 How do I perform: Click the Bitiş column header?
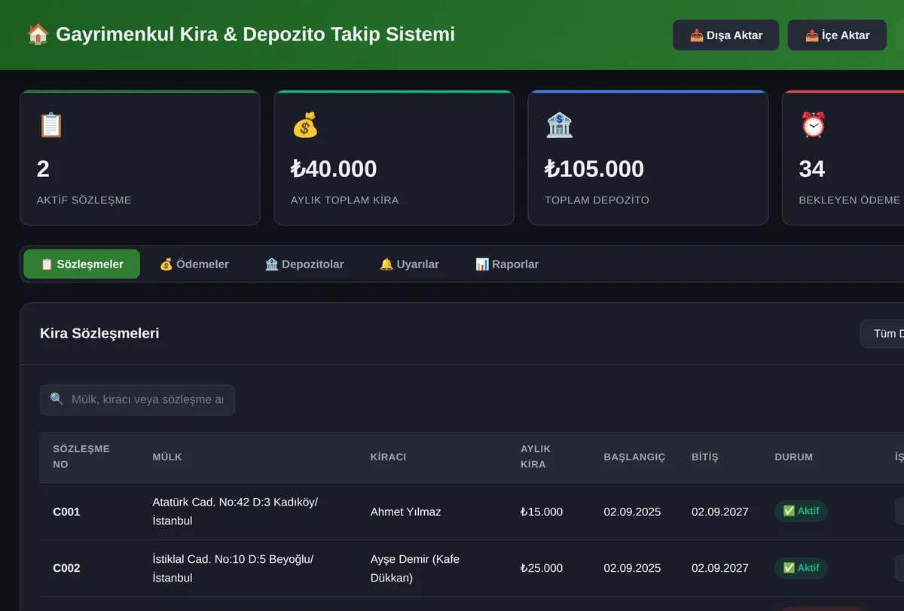coord(705,457)
